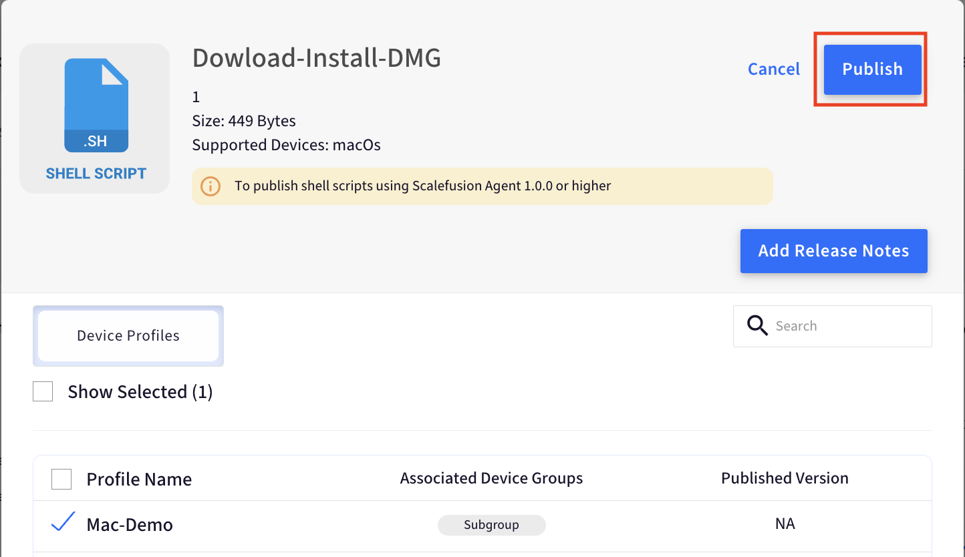The width and height of the screenshot is (965, 557).
Task: Click into the Search field
Action: pyautogui.click(x=833, y=326)
